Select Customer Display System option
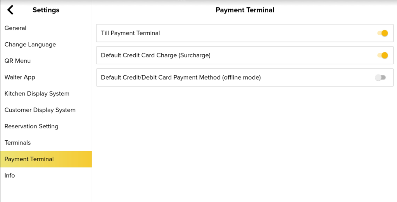The width and height of the screenshot is (397, 202). 40,110
